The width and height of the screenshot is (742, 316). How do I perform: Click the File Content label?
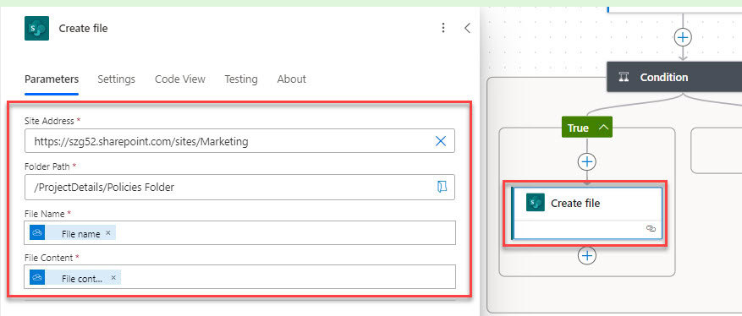tap(49, 258)
